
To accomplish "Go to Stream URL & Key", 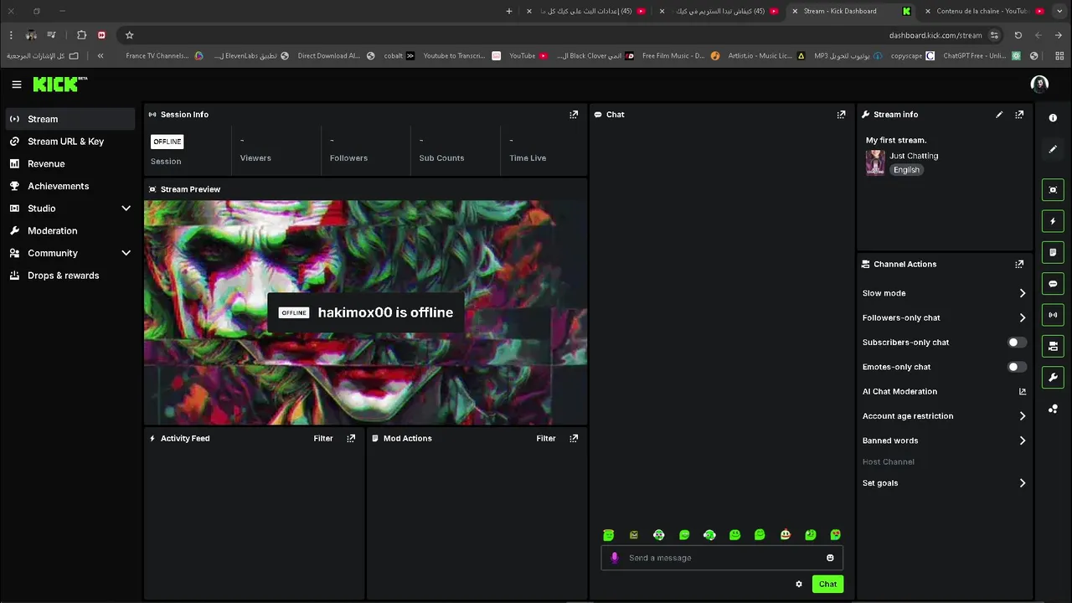I will click(69, 142).
